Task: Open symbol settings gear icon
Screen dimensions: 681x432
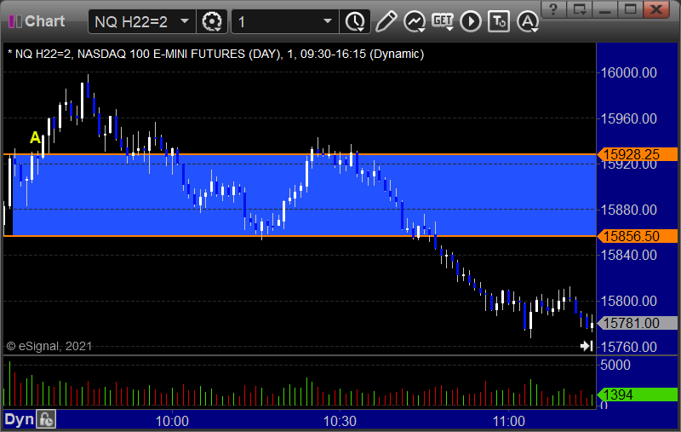Action: pyautogui.click(x=212, y=22)
